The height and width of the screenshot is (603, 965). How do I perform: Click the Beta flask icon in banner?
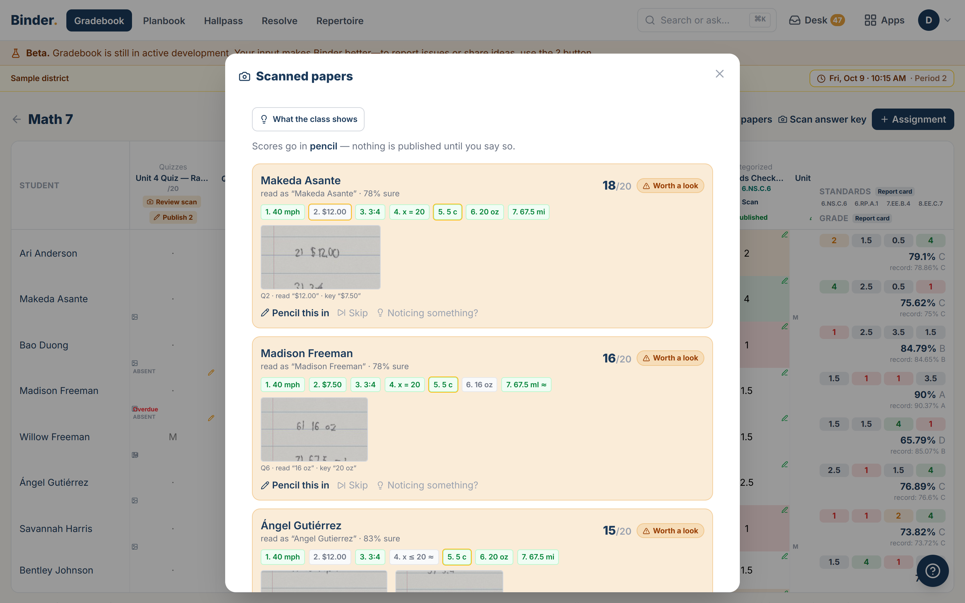[15, 53]
